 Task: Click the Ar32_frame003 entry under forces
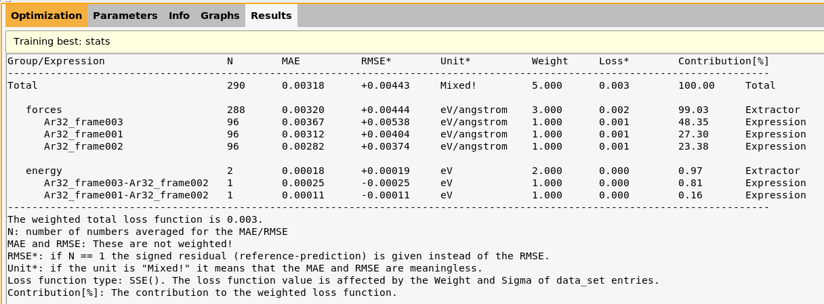[x=83, y=122]
